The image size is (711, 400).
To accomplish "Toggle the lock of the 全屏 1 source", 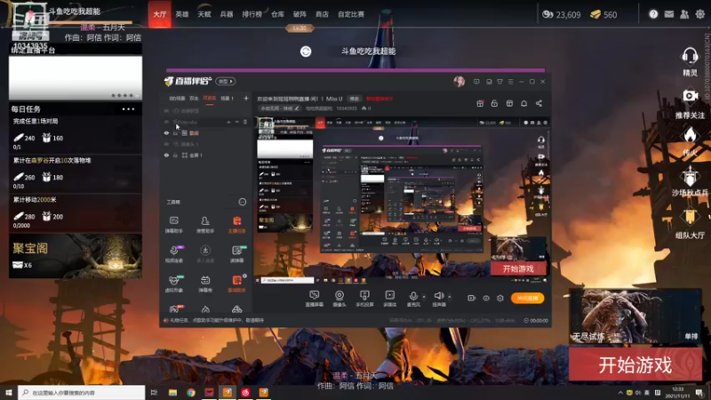I will pos(175,155).
